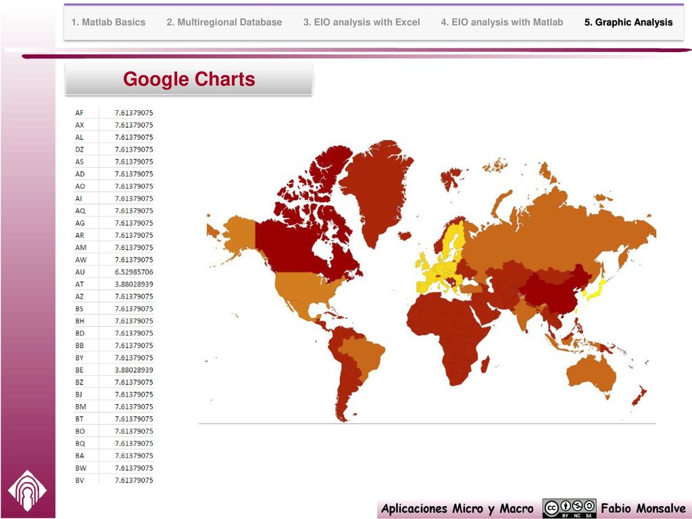Click the Creative Commons license badge
The width and height of the screenshot is (692, 519).
(x=569, y=508)
